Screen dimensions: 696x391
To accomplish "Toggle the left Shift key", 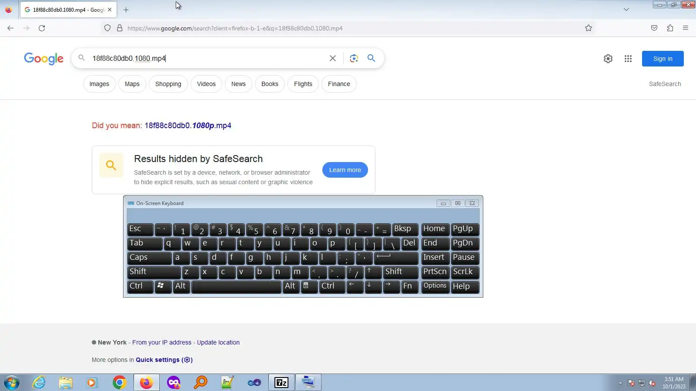I will (154, 272).
